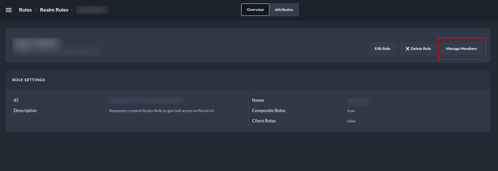This screenshot has height=171, width=498.
Task: Click the blurred role ID value
Action: pyautogui.click(x=145, y=100)
